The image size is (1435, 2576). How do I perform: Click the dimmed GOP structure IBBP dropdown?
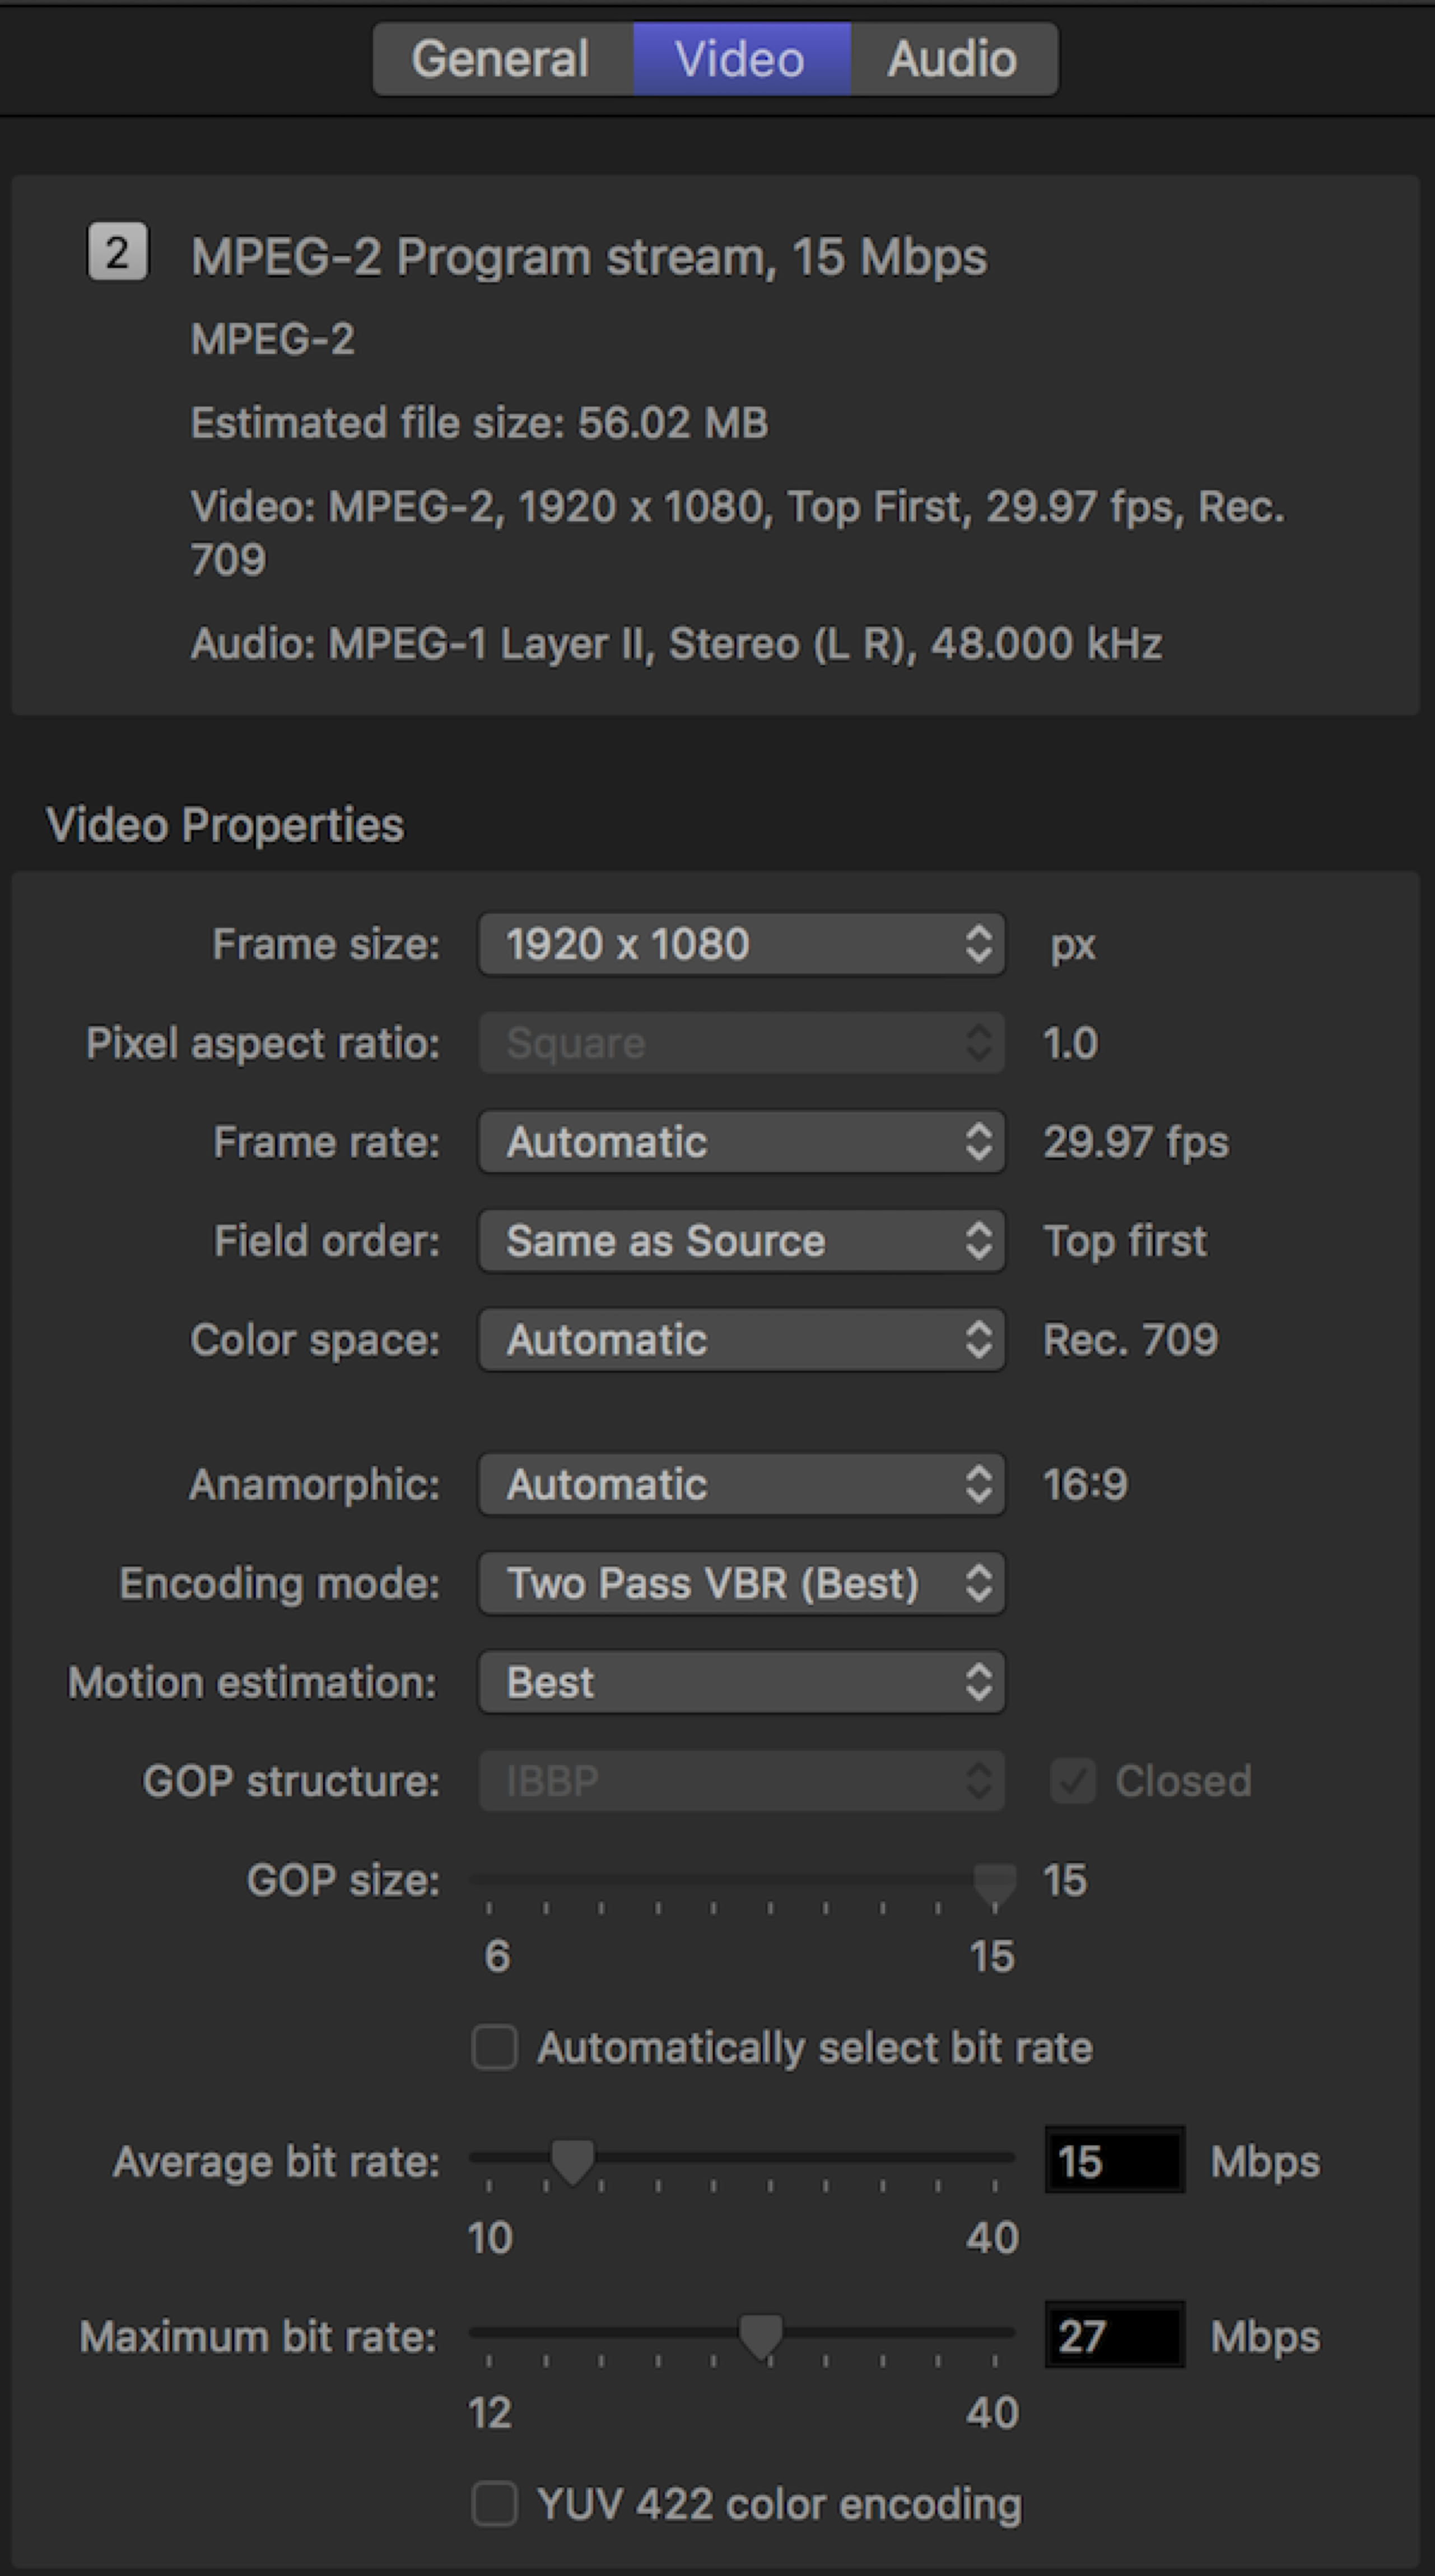point(741,1781)
